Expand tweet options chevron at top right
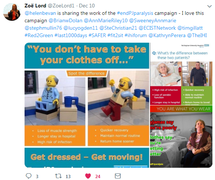The image size is (215, 180). tap(209, 6)
